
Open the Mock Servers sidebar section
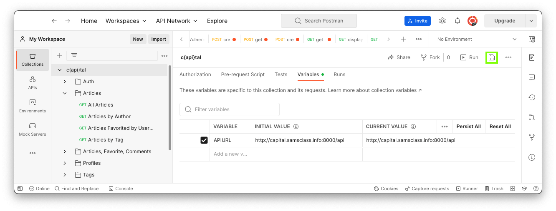pyautogui.click(x=33, y=129)
